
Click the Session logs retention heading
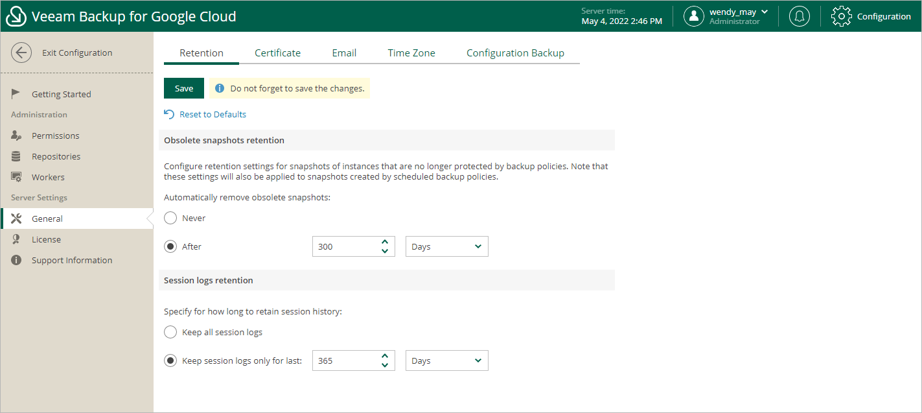click(209, 280)
